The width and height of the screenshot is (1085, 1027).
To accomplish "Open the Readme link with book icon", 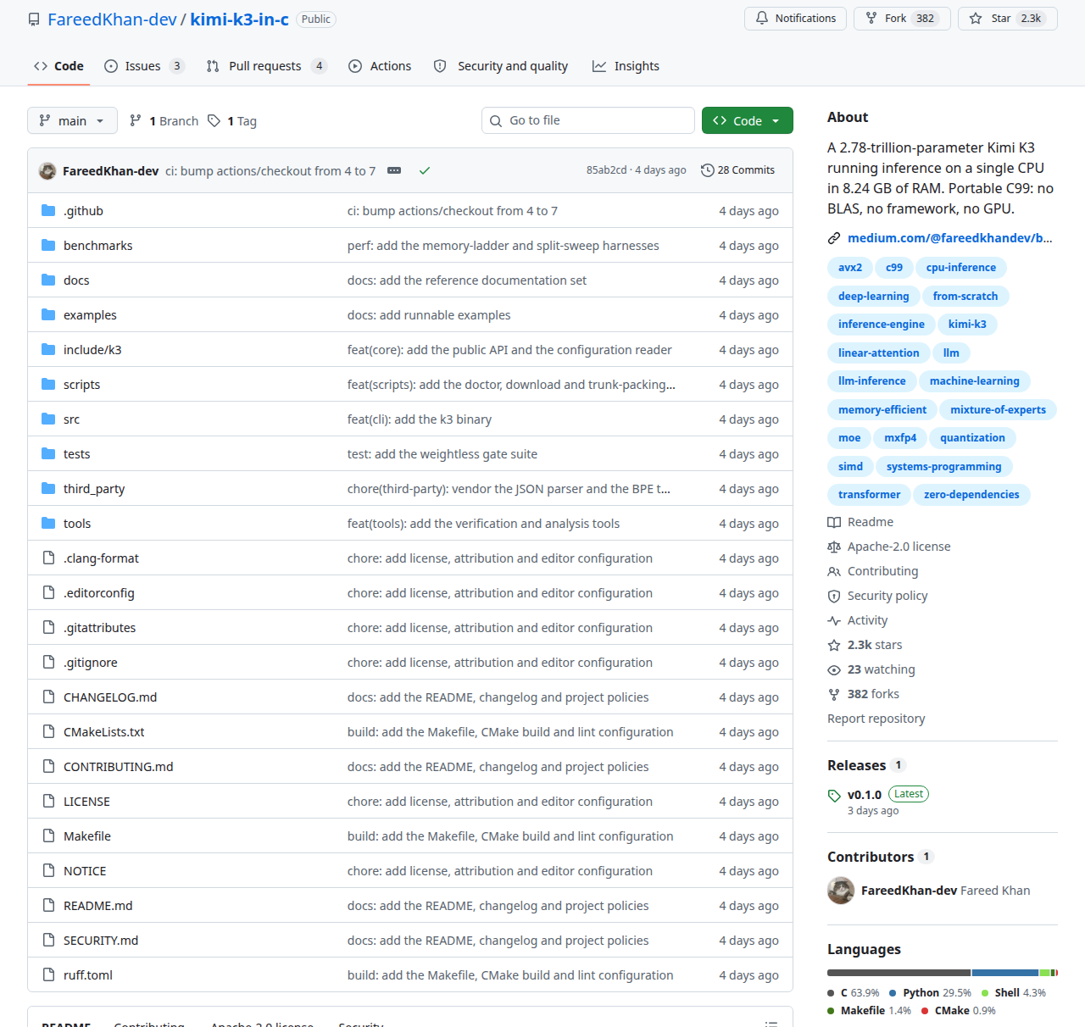I will coord(860,522).
